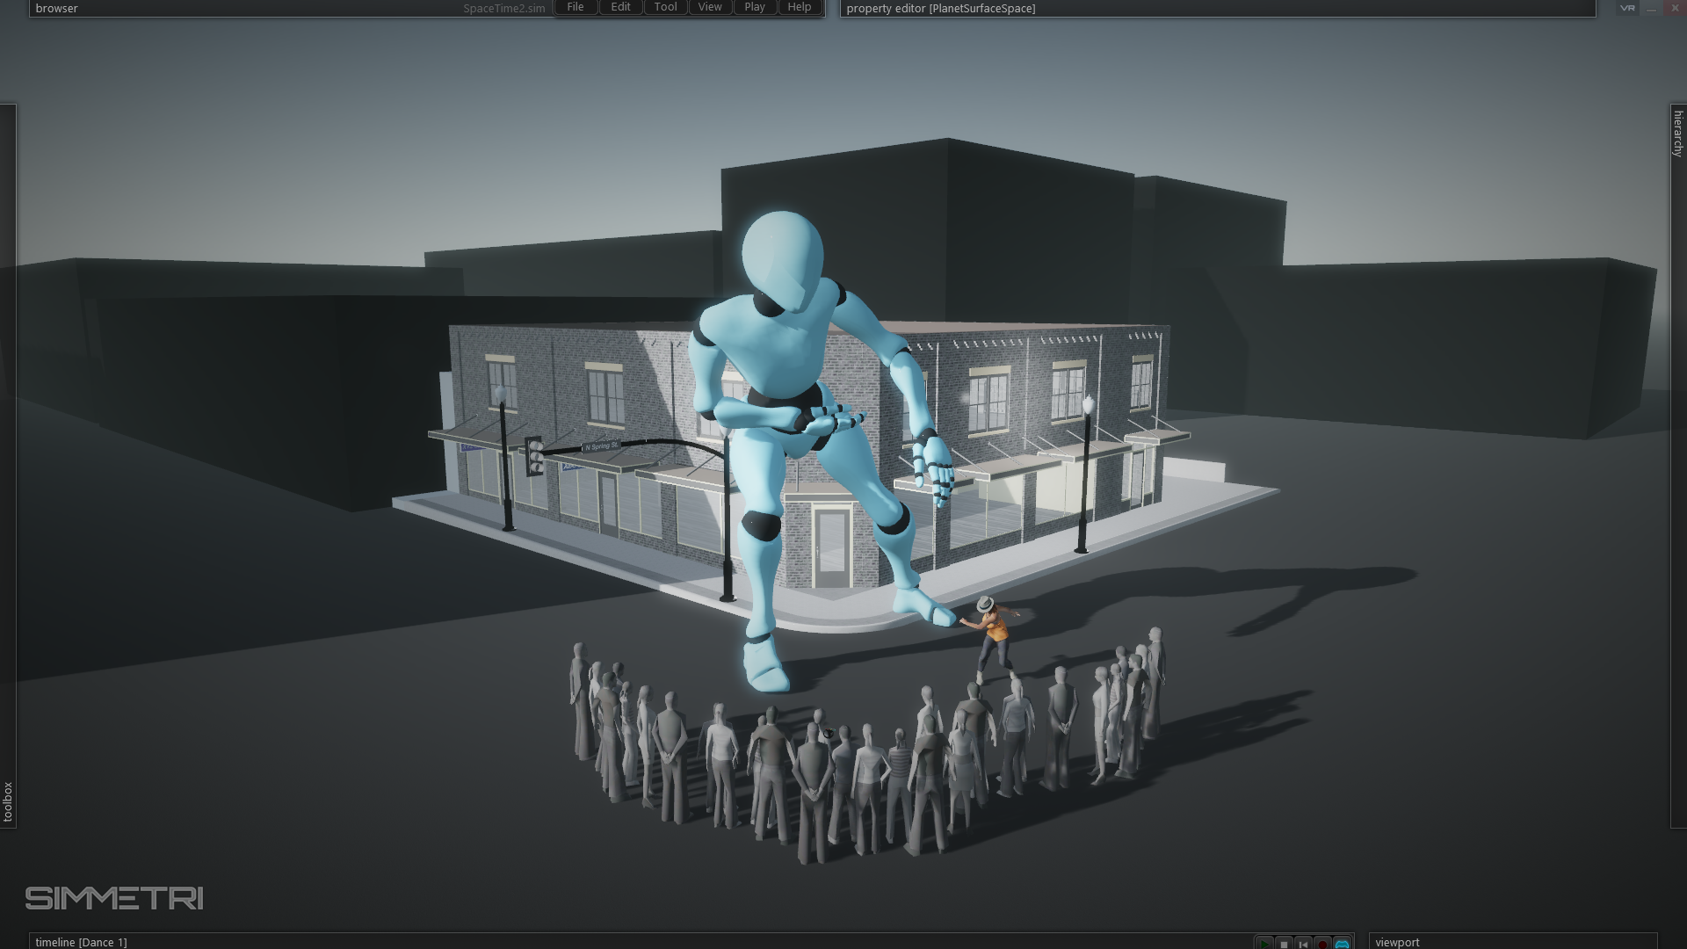
Task: Expand the hierarchy side panel
Action: click(1678, 134)
